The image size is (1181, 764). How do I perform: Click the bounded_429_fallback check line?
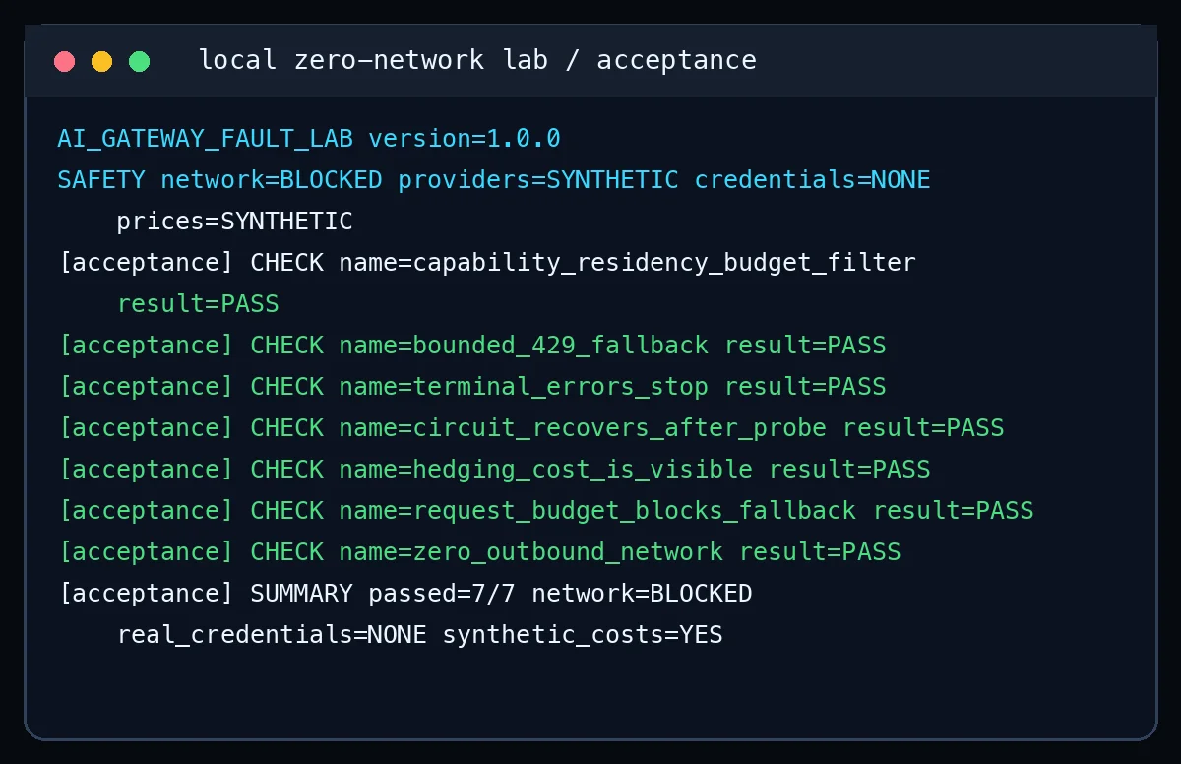pyautogui.click(x=472, y=346)
